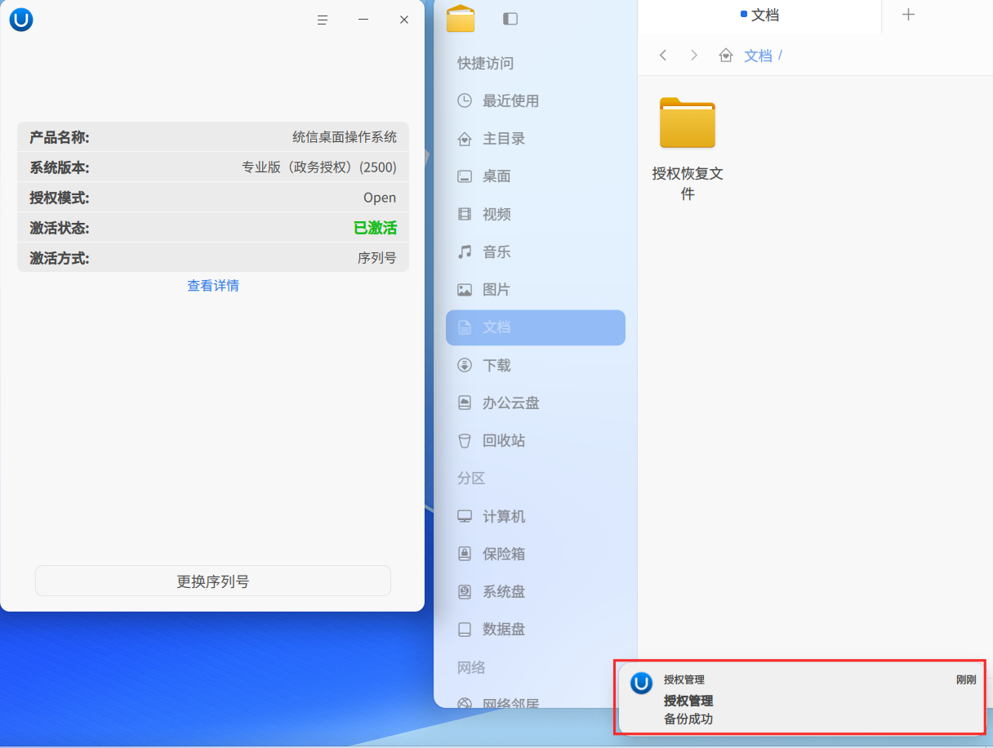Click the monitor icon beside 计算机
The image size is (993, 748).
coord(465,516)
